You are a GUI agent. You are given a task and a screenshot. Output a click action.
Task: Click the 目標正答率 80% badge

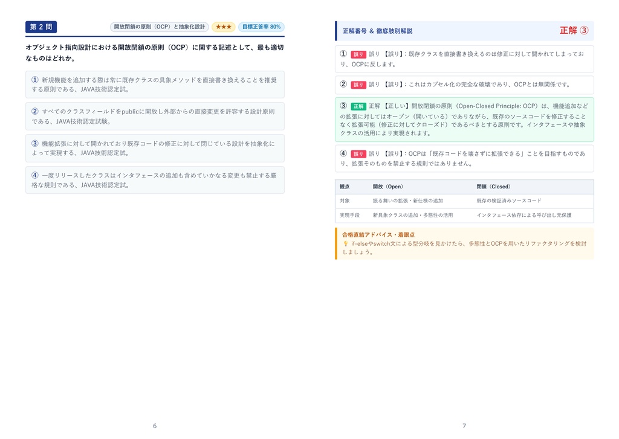(x=261, y=27)
